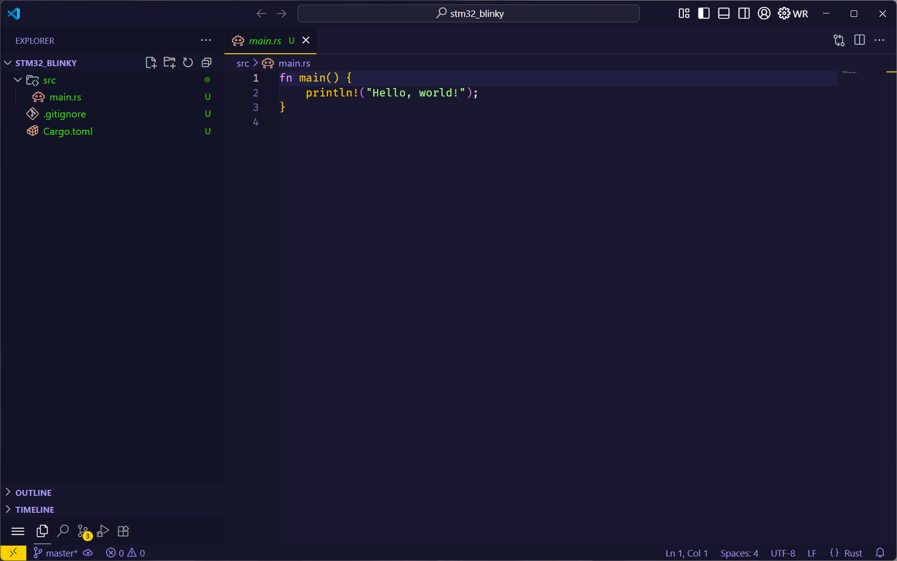Click the New Folder icon in Explorer
The height and width of the screenshot is (561, 897).
(169, 63)
